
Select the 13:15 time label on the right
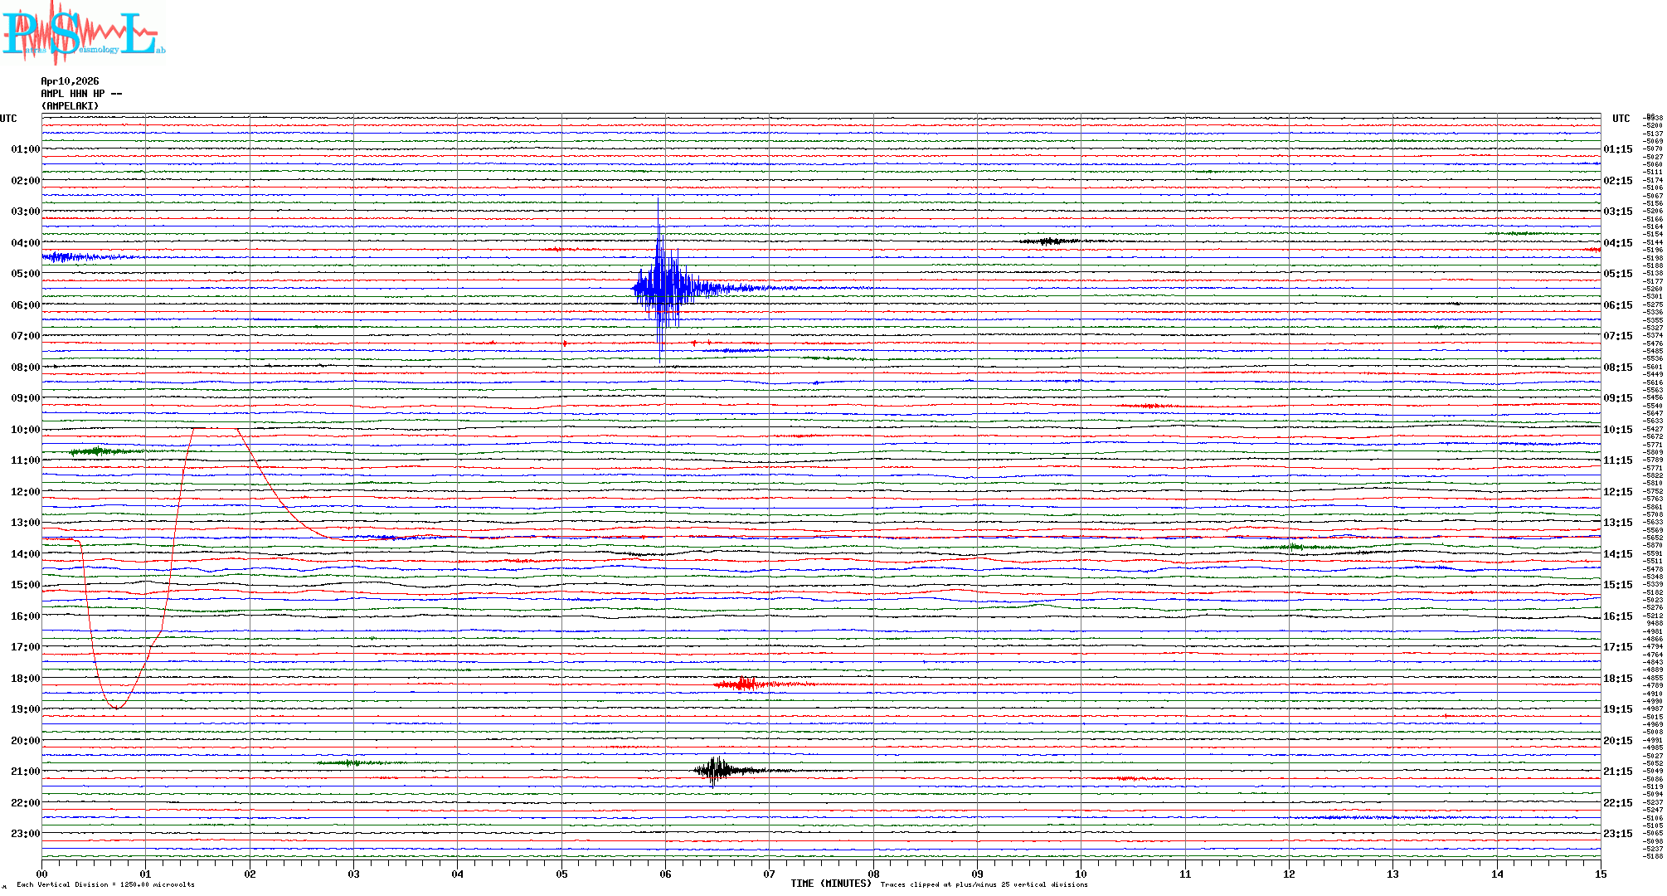tap(1617, 523)
